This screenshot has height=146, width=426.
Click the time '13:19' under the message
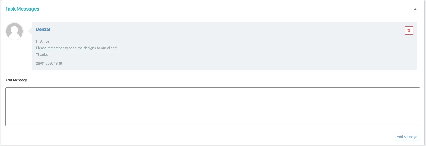click(58, 64)
